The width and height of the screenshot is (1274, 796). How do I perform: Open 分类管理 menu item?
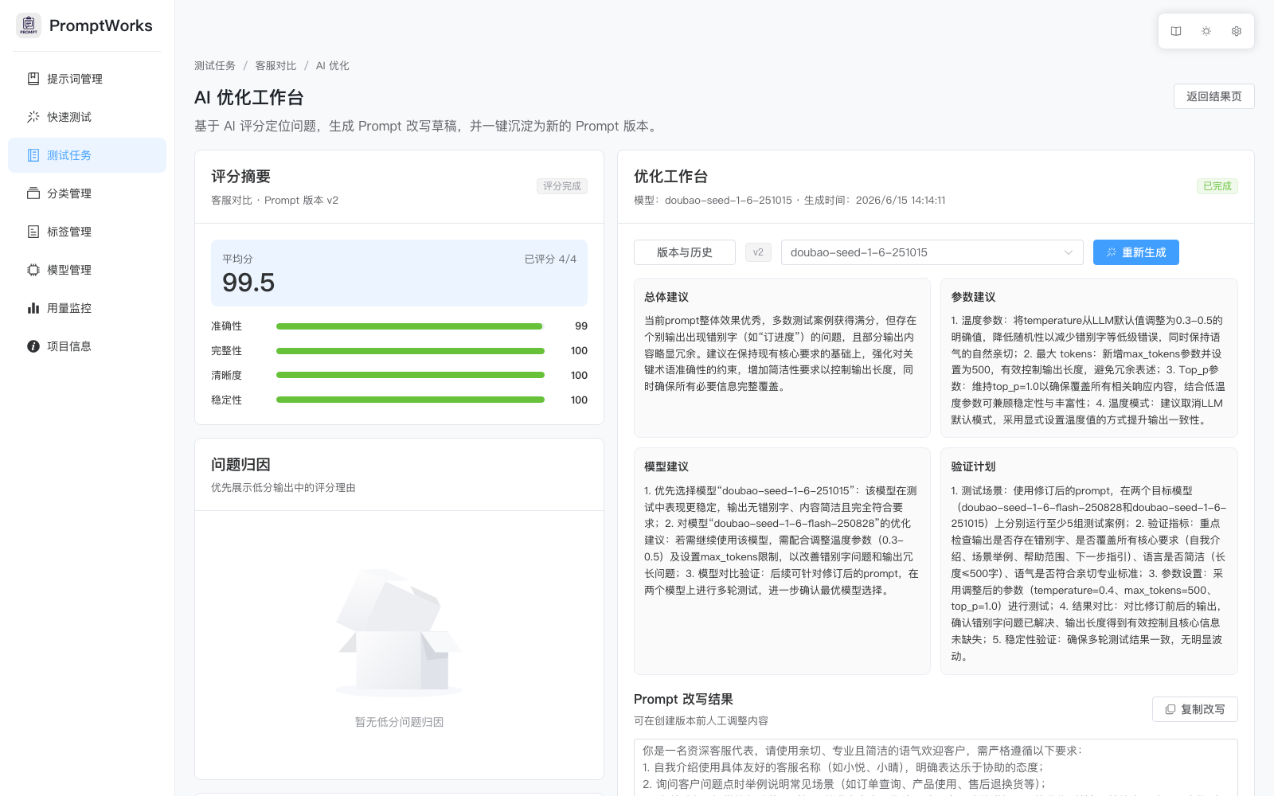[x=88, y=193]
